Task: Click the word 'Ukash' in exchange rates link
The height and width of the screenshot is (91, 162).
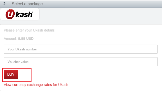Action: (x=63, y=85)
